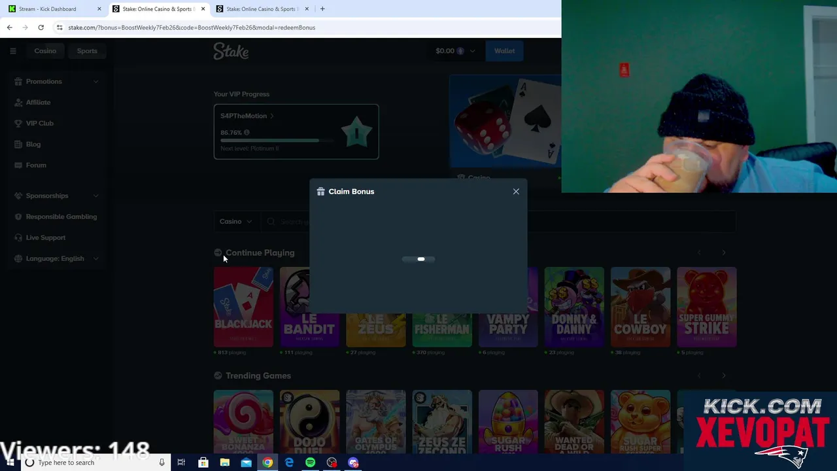
Task: Open the Casino search category dropdown
Action: point(235,222)
